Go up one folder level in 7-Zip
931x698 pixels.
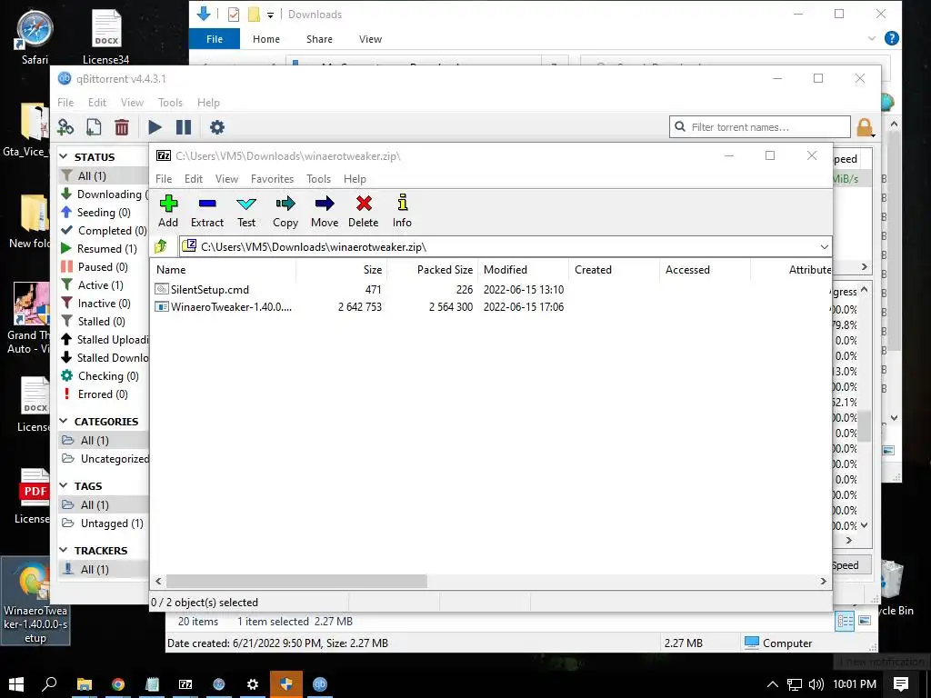(160, 246)
